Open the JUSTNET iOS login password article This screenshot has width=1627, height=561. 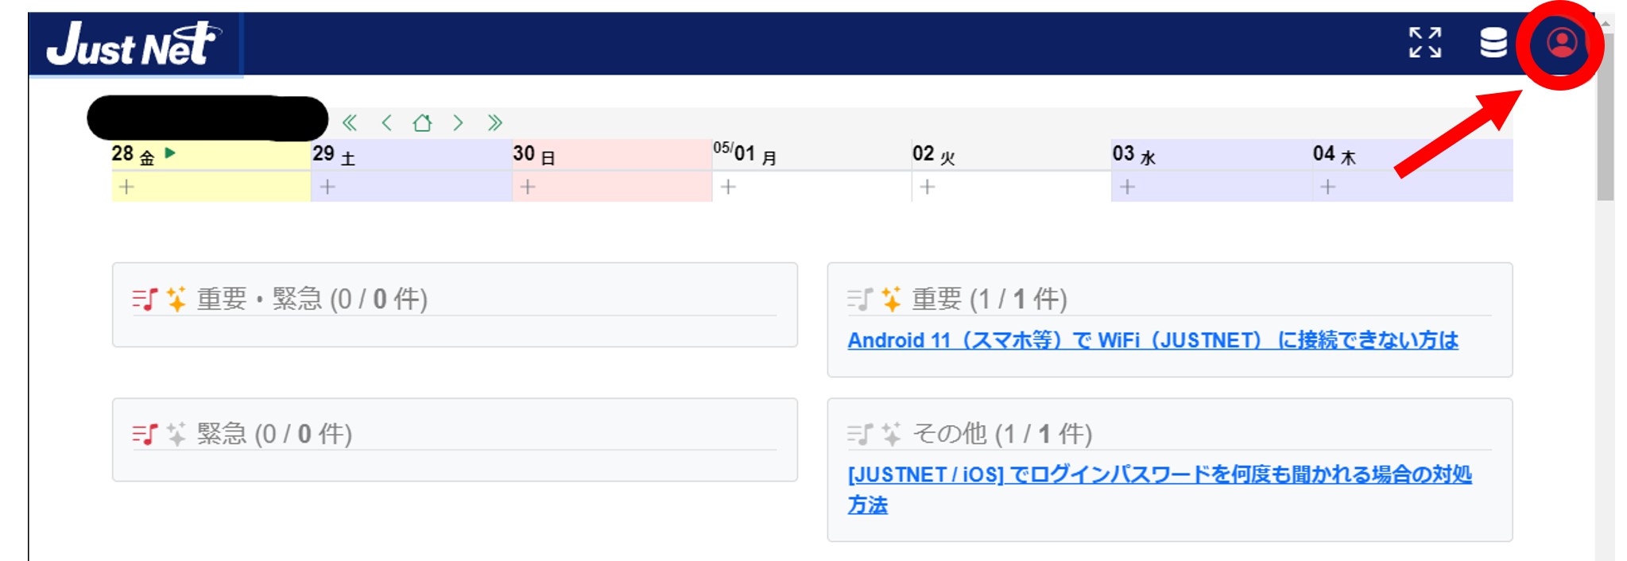coord(1160,489)
